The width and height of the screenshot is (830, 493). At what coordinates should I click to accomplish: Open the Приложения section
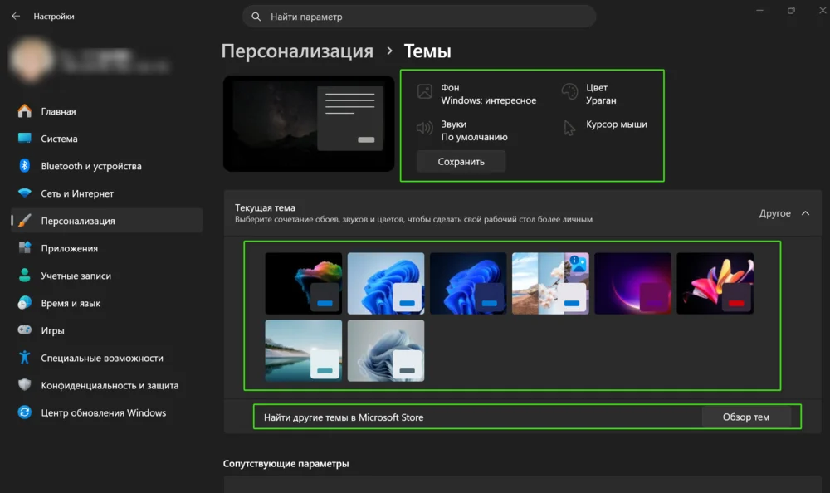pos(106,248)
